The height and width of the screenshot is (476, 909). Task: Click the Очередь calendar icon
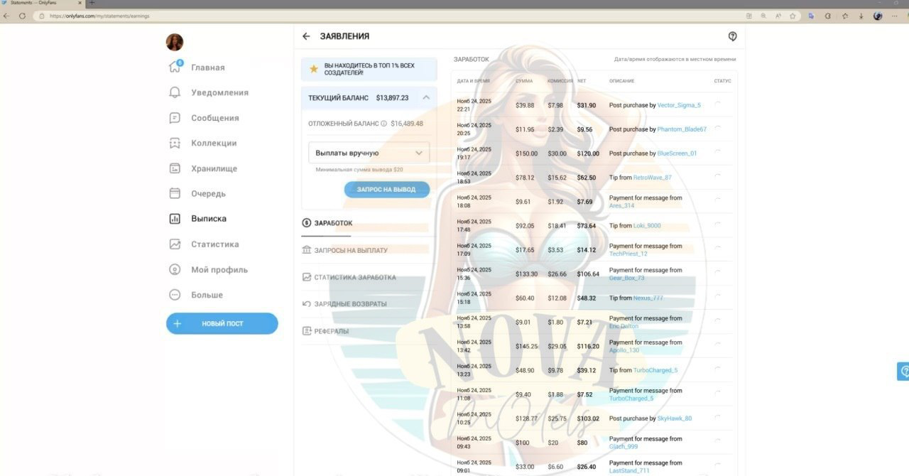pyautogui.click(x=175, y=193)
